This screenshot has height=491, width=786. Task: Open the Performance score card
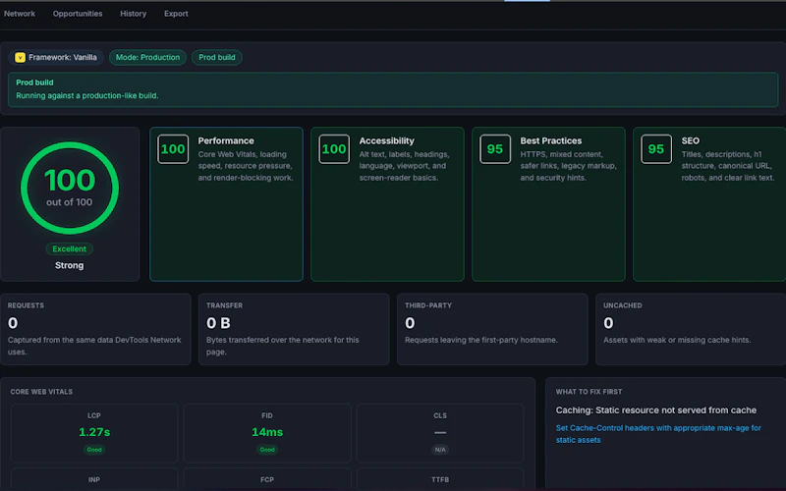pos(226,204)
